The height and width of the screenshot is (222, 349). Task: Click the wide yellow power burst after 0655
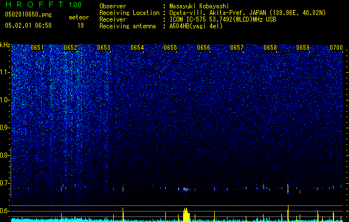186,215
